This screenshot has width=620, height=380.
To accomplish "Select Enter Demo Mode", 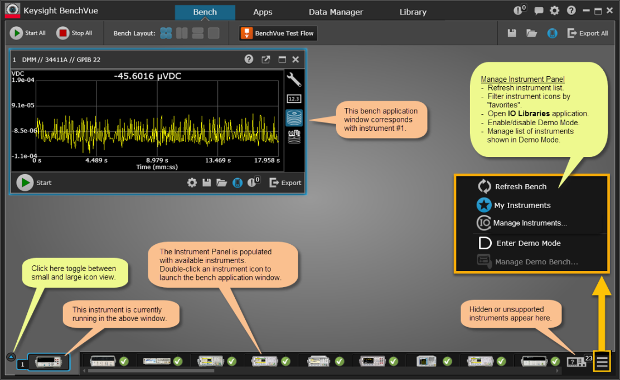I will tap(520, 243).
